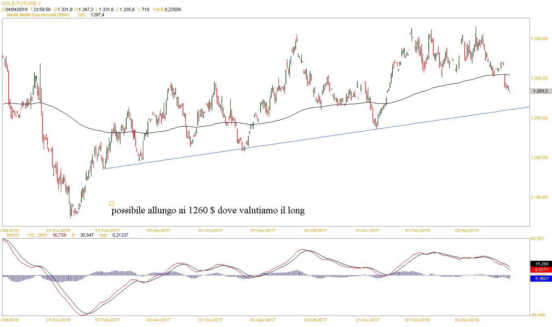Click the blue histogram tag -5,4607
Image resolution: width=552 pixels, height=327 pixels.
[541, 279]
